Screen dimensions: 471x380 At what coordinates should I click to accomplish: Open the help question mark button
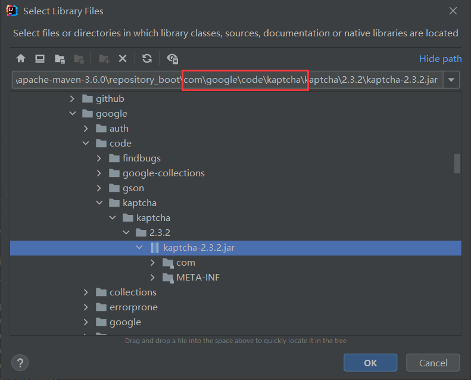(x=20, y=363)
